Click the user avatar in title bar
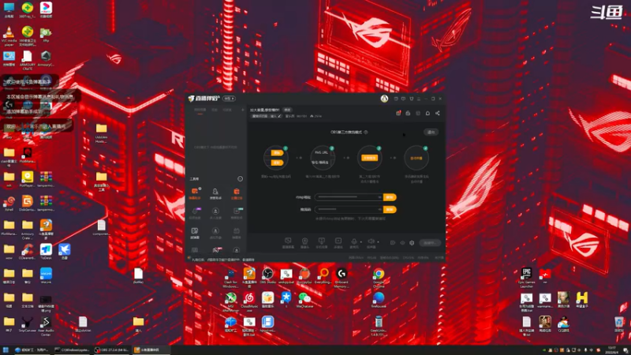This screenshot has width=631, height=355. (384, 99)
